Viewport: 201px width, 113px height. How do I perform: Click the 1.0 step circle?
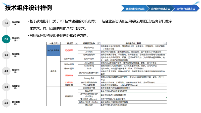coord(6,23)
